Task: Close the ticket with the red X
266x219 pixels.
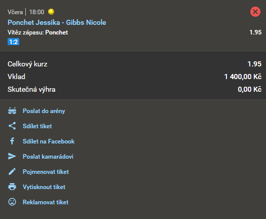Action: click(x=255, y=12)
